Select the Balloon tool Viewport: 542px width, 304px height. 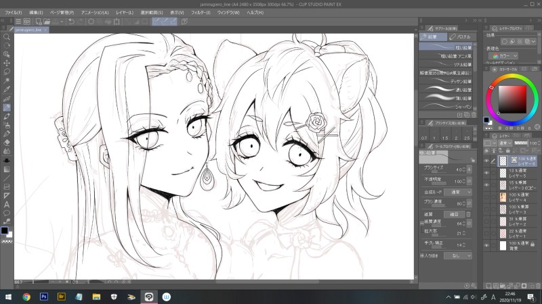pos(7,213)
